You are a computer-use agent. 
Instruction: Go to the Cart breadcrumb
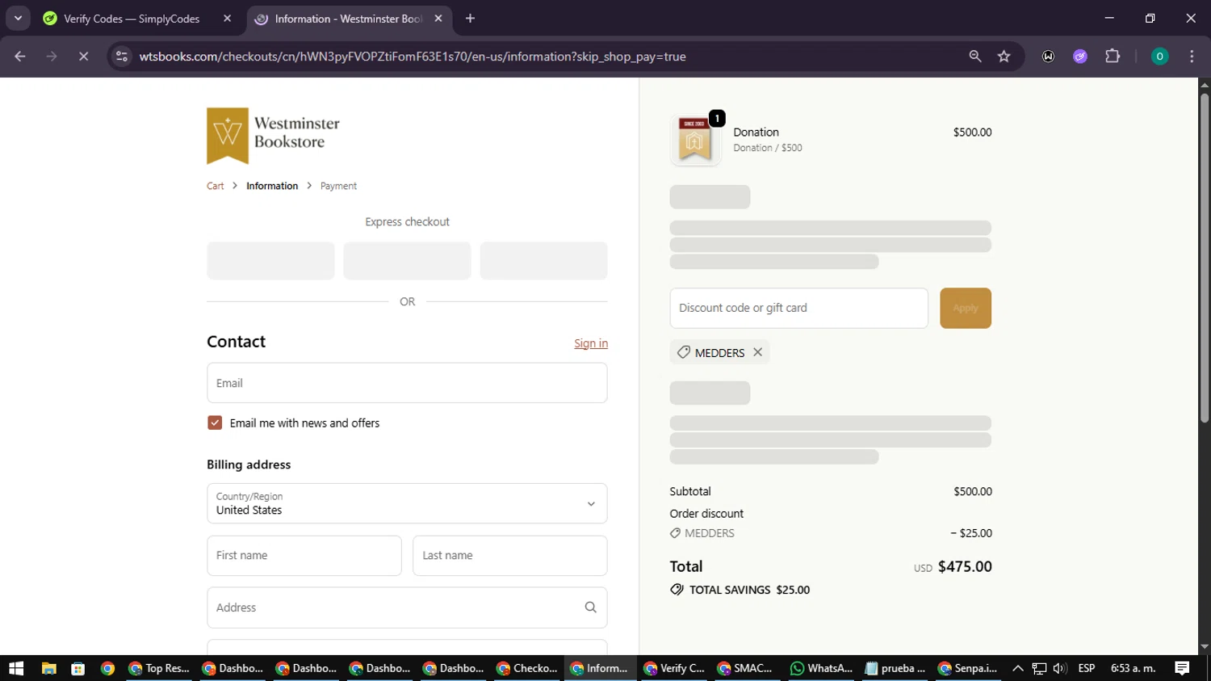(215, 186)
